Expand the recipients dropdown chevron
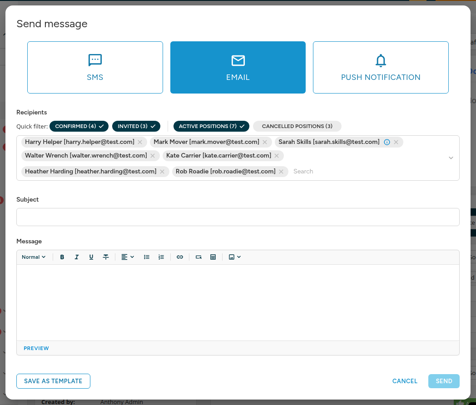The height and width of the screenshot is (405, 476). [x=451, y=158]
